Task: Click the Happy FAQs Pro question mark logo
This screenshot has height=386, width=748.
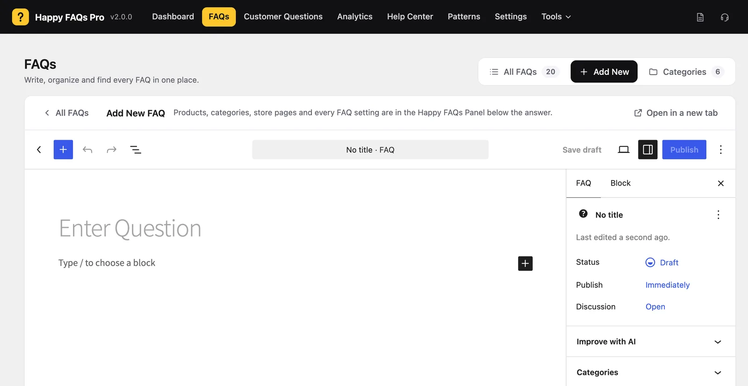Action: pyautogui.click(x=21, y=17)
